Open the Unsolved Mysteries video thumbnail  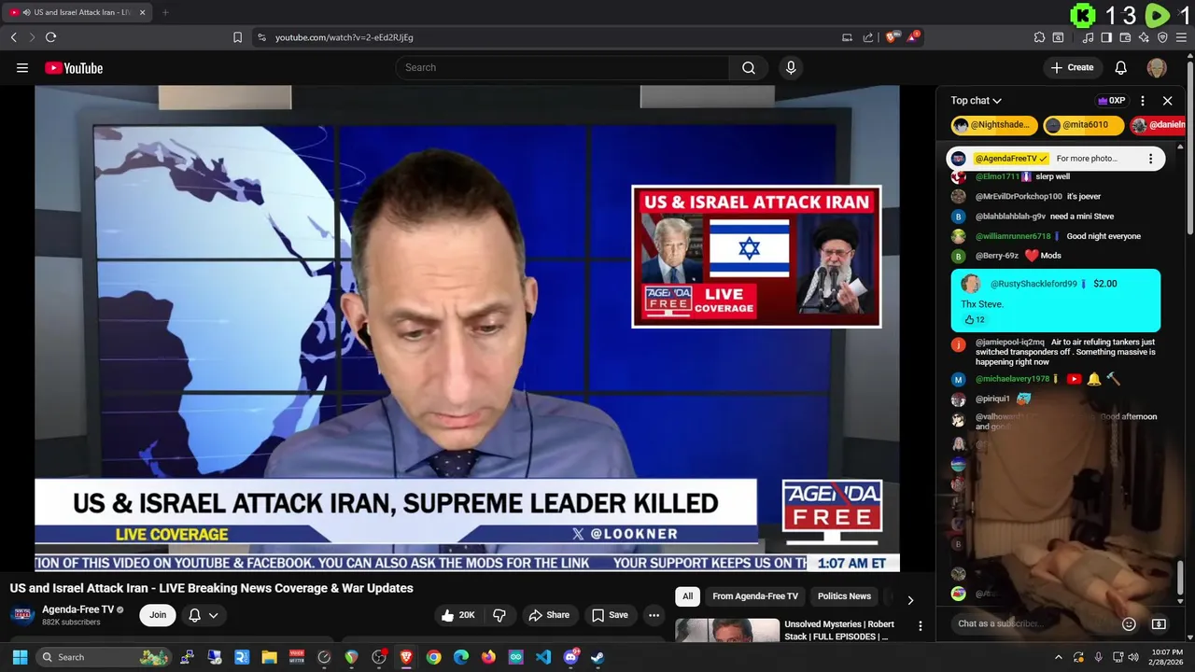tap(727, 630)
